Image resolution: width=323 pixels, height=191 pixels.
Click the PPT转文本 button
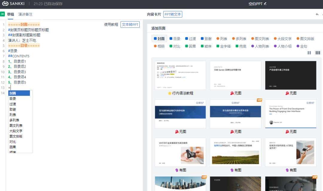point(173,14)
